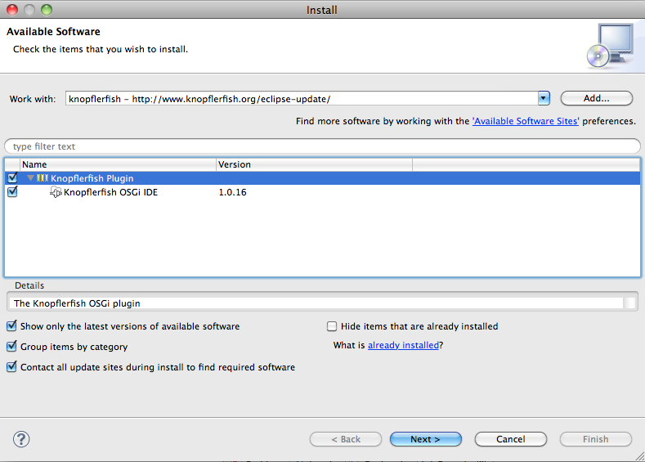Click the Knopflerfish OSGi IDE feature icon
Image resolution: width=645 pixels, height=462 pixels.
[56, 192]
